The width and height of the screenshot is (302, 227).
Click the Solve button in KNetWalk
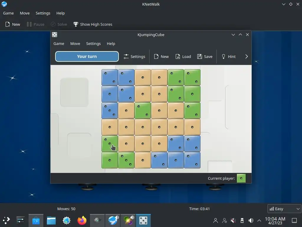[x=59, y=24]
